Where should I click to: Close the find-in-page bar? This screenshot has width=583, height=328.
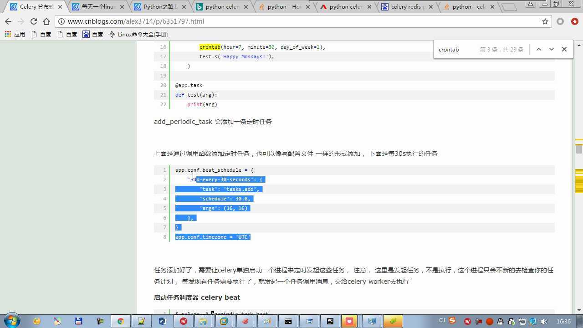pyautogui.click(x=564, y=49)
